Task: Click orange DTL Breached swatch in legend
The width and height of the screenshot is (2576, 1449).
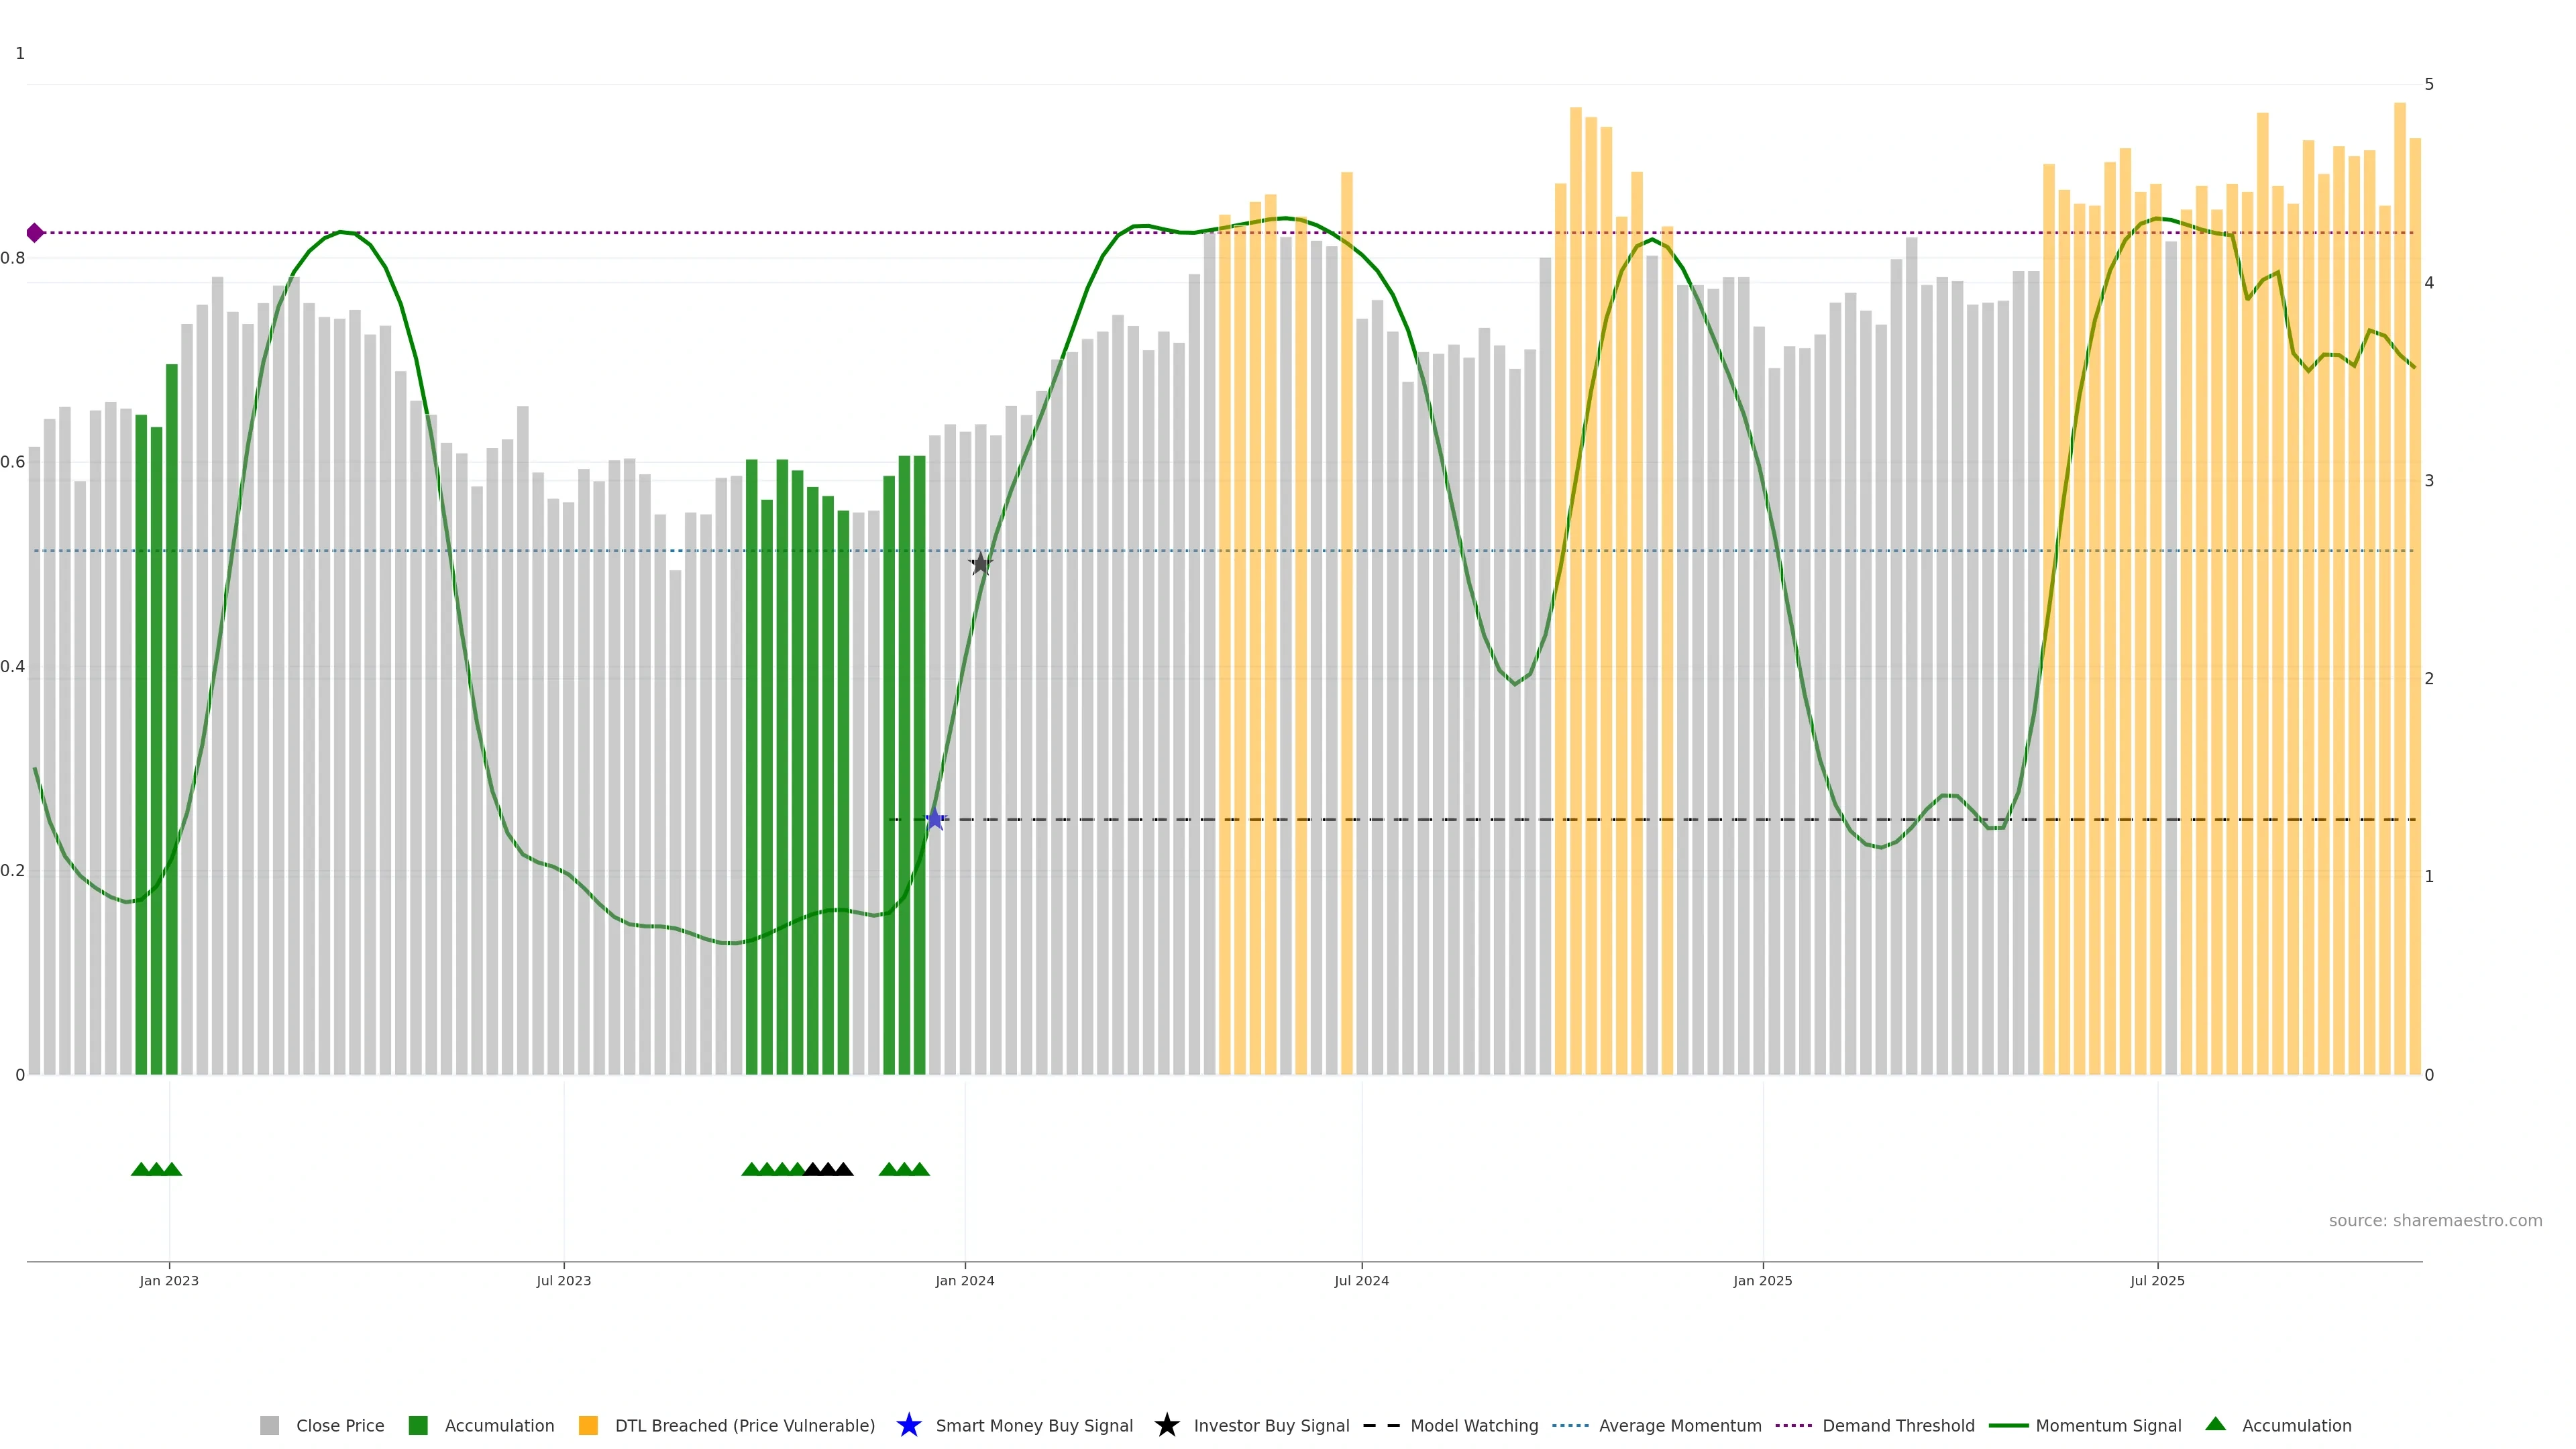Action: (x=588, y=1425)
